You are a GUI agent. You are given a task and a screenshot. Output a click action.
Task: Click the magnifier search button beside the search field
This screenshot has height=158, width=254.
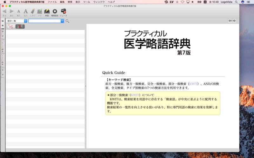67,21
